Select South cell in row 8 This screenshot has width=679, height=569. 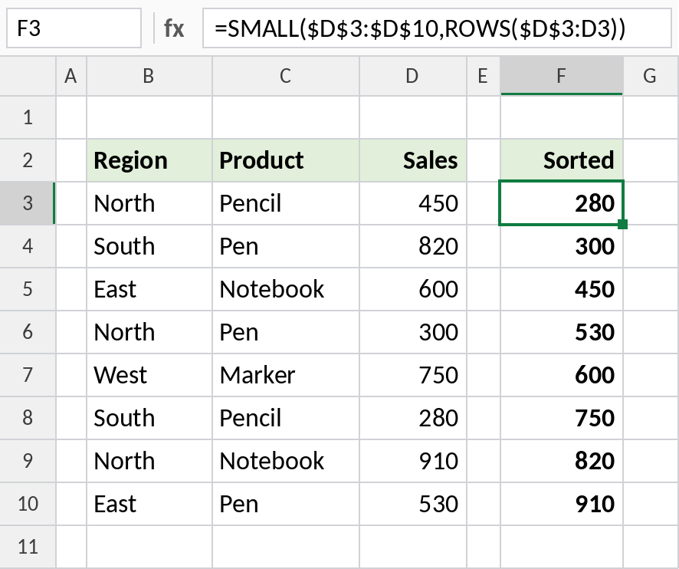(x=149, y=418)
